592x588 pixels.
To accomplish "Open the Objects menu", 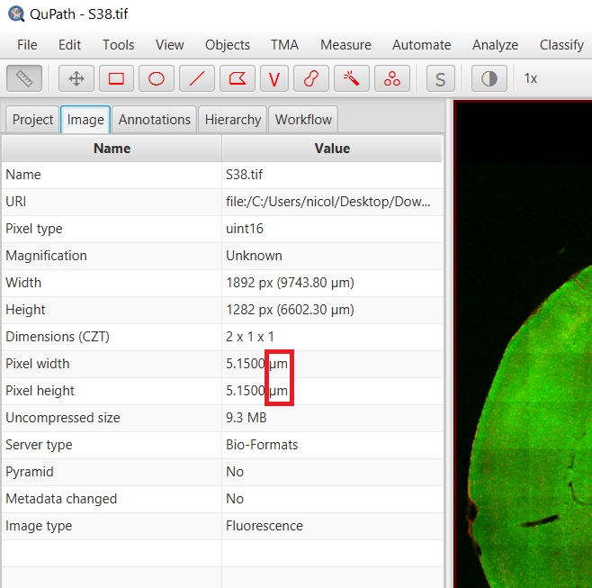I will (x=228, y=45).
